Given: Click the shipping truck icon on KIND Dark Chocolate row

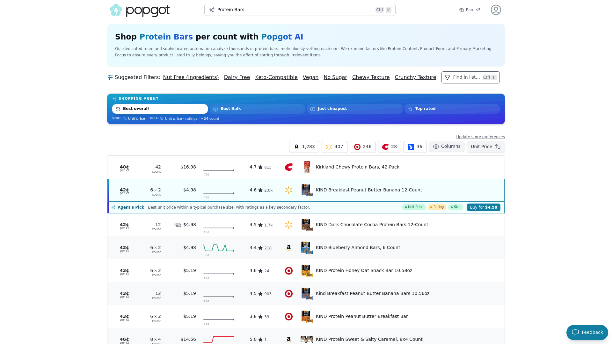Looking at the screenshot, I should (x=178, y=225).
